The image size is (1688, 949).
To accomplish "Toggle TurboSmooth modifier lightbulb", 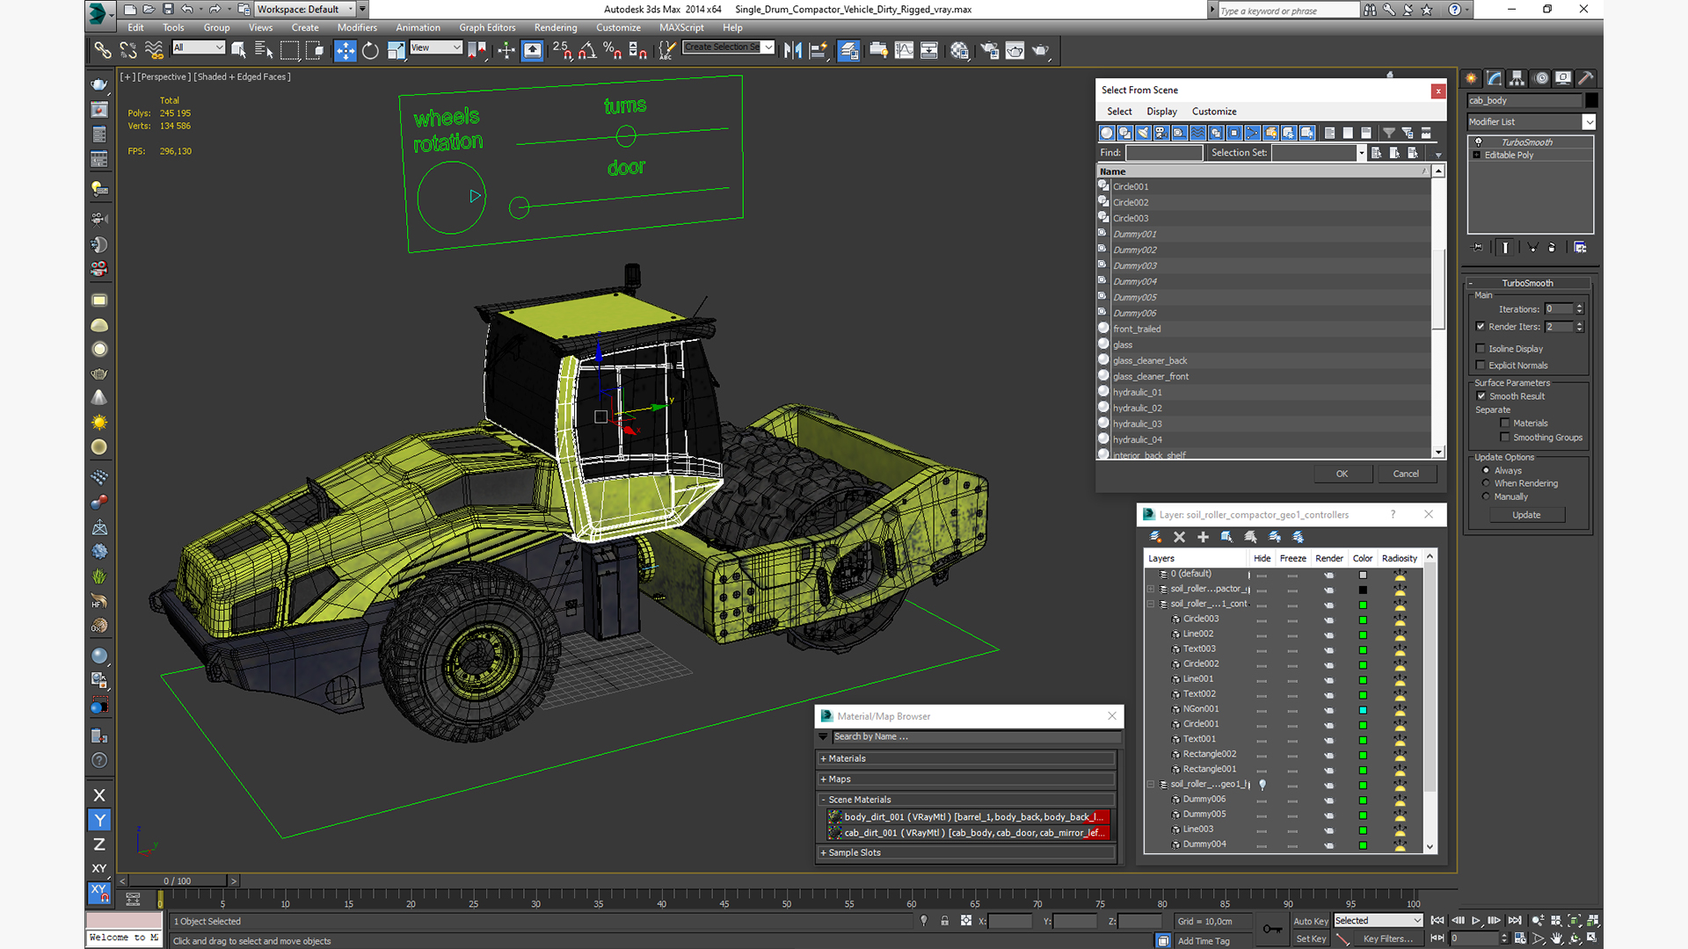I will (x=1478, y=141).
